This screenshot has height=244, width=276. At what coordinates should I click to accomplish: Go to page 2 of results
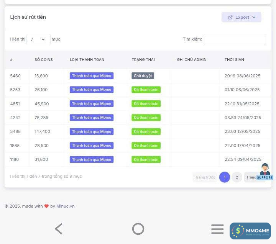[237, 177]
